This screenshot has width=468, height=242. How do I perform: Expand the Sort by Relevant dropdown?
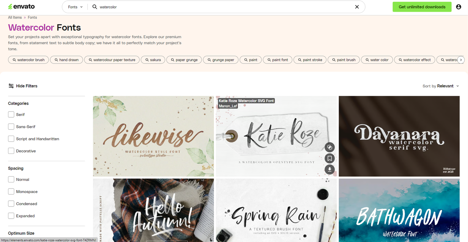tap(441, 86)
